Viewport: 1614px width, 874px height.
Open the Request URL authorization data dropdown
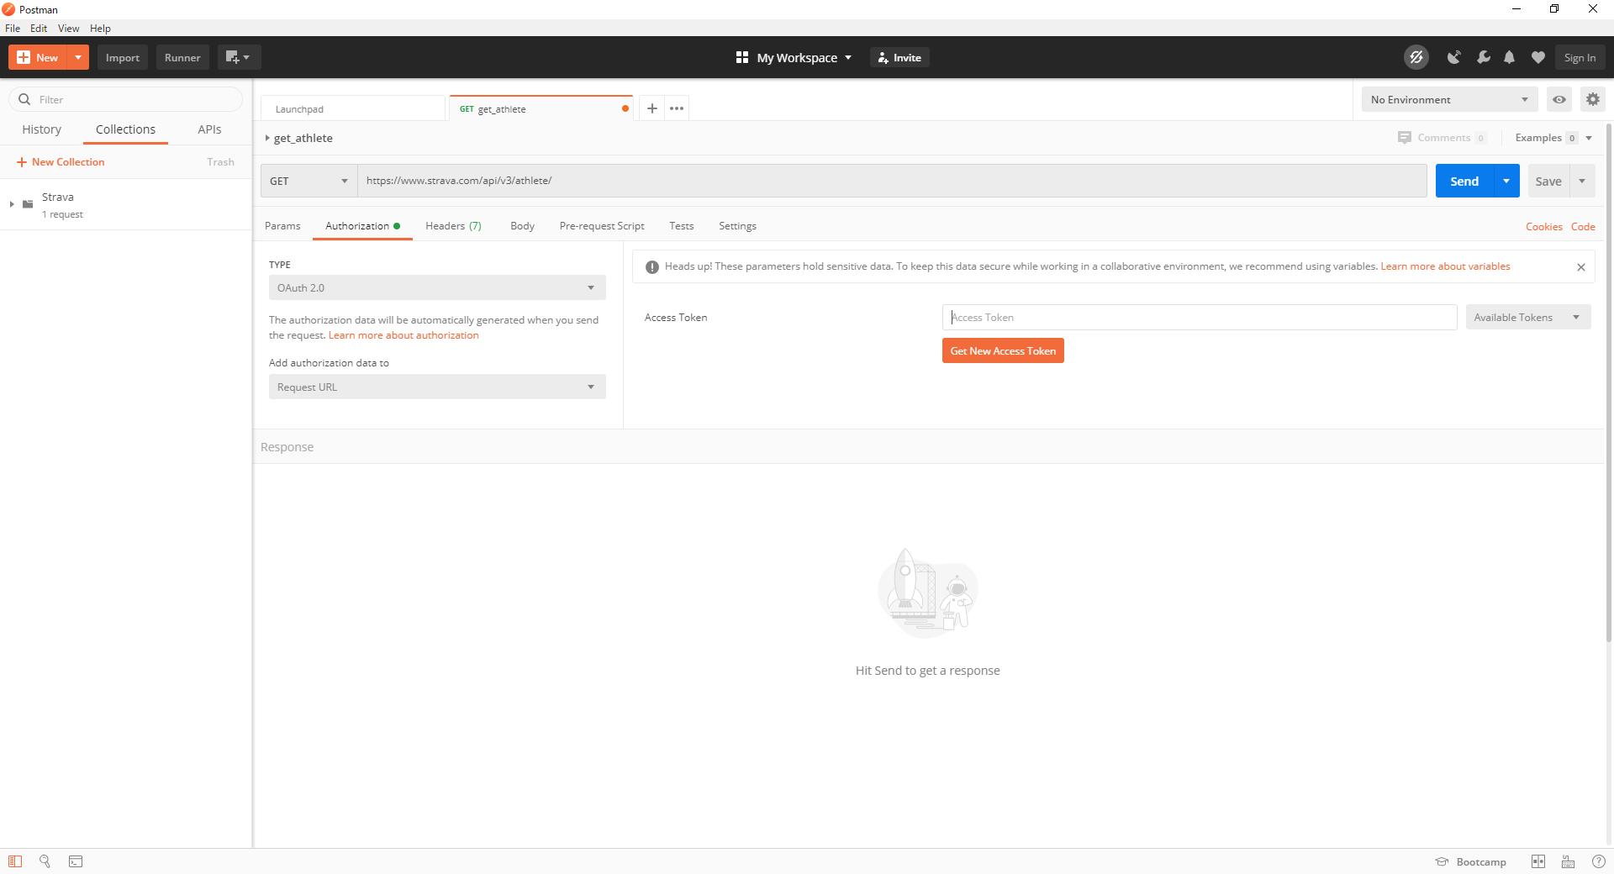[437, 387]
